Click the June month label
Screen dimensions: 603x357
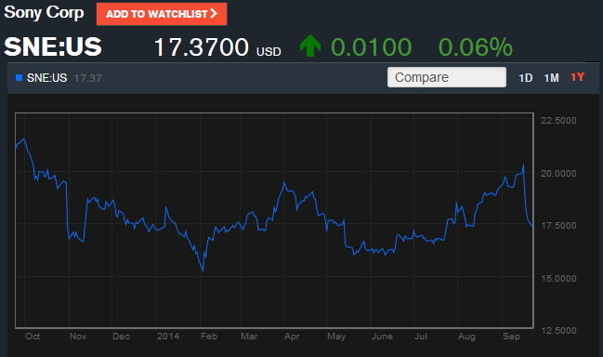click(x=382, y=337)
